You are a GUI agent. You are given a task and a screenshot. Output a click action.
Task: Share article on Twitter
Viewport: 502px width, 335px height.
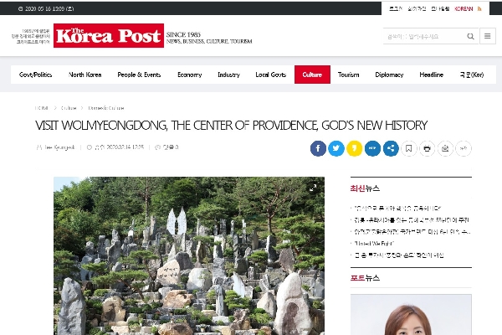336,148
